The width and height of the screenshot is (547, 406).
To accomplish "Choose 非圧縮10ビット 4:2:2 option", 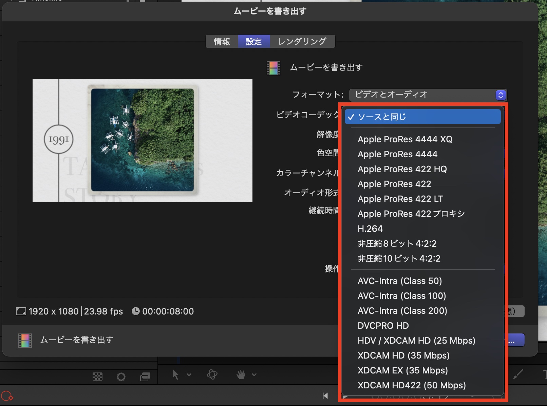I will (x=399, y=259).
